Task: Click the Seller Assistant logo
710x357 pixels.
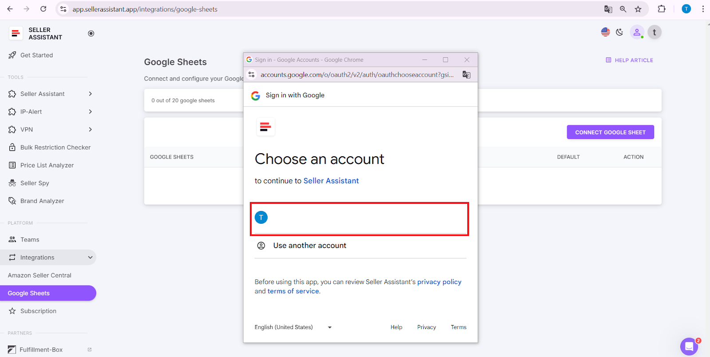Action: click(x=16, y=33)
